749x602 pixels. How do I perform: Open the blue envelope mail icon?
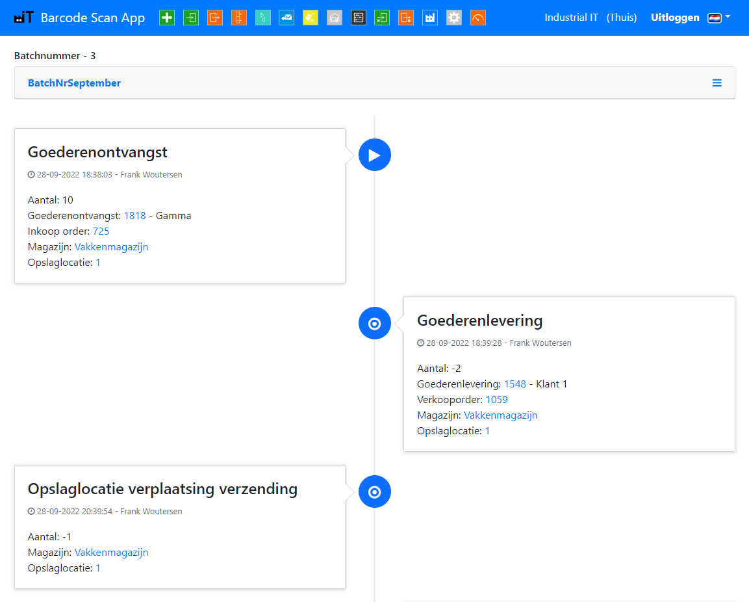[286, 18]
